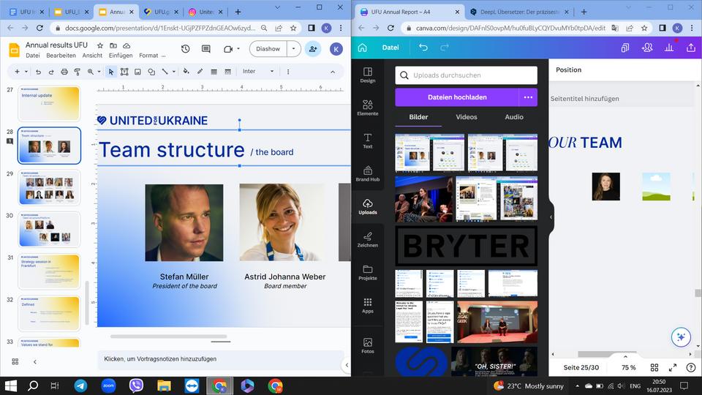Open Canva Elemente panel
Viewport: 702px width, 395px height.
click(x=368, y=108)
